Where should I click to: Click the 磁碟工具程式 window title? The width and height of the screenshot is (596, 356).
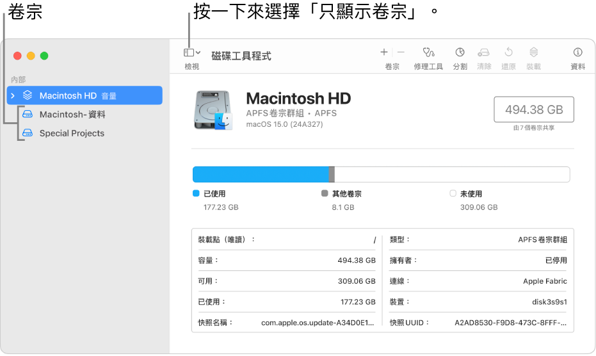241,56
